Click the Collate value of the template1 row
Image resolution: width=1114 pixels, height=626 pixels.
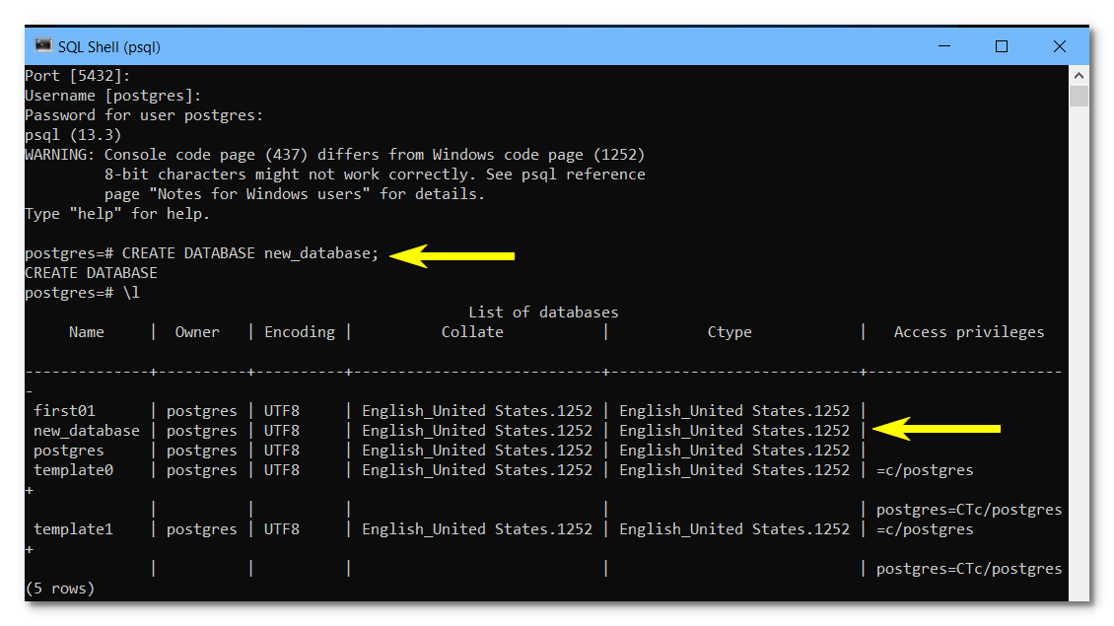pos(477,529)
